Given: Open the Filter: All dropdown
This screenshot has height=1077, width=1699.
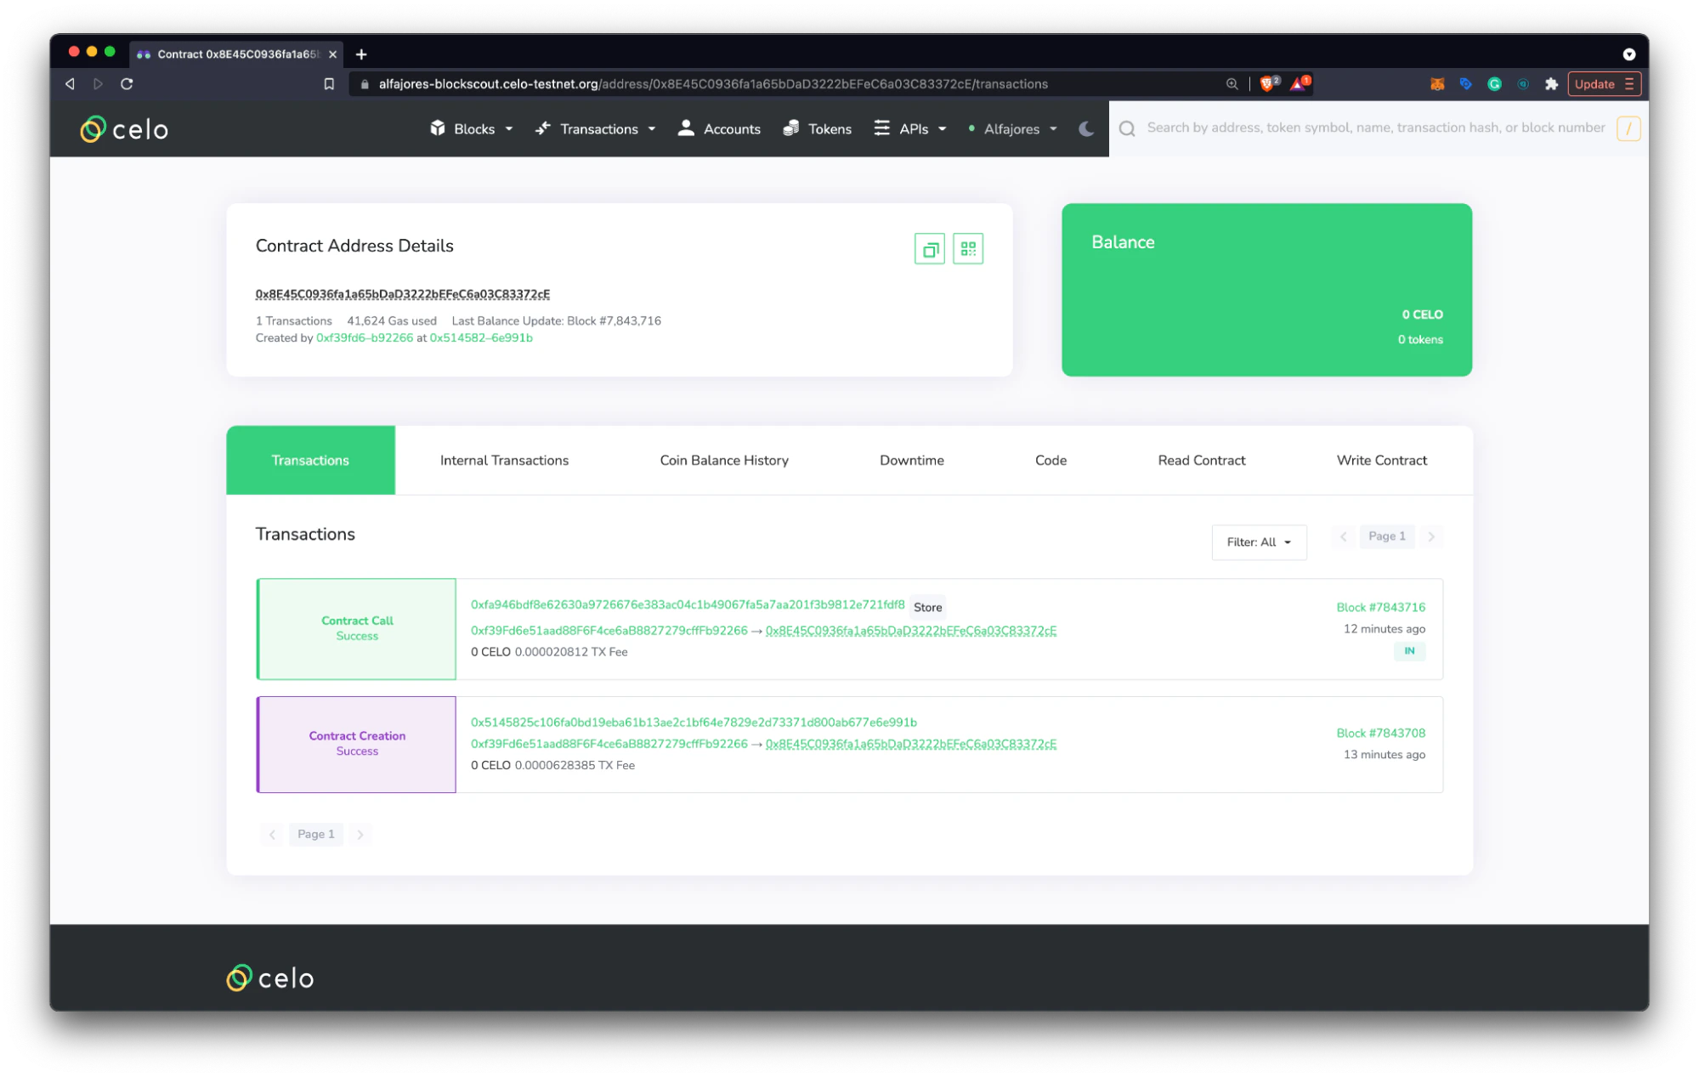Looking at the screenshot, I should click(x=1259, y=541).
